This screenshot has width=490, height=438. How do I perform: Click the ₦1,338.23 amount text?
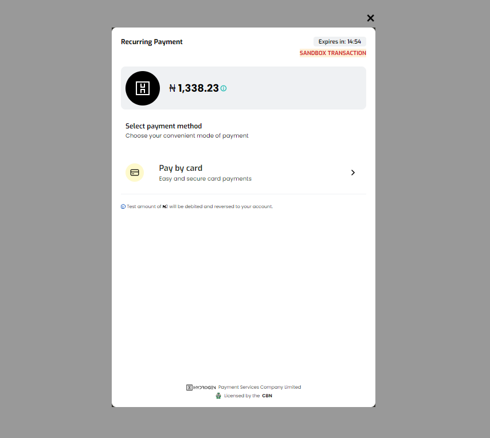194,88
